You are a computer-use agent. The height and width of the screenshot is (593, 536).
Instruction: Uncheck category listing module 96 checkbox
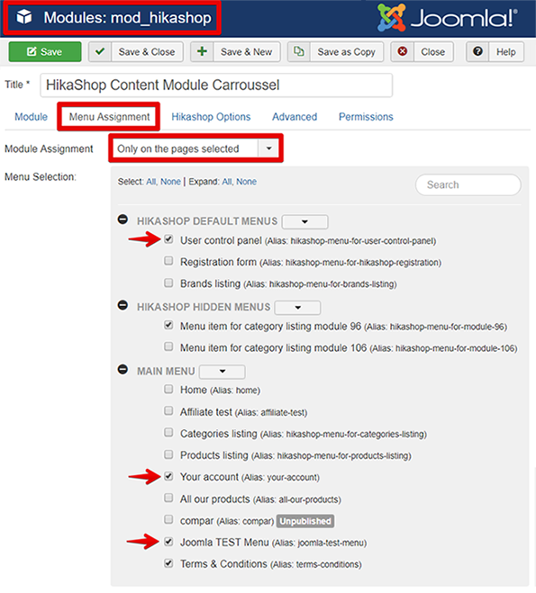coord(168,325)
